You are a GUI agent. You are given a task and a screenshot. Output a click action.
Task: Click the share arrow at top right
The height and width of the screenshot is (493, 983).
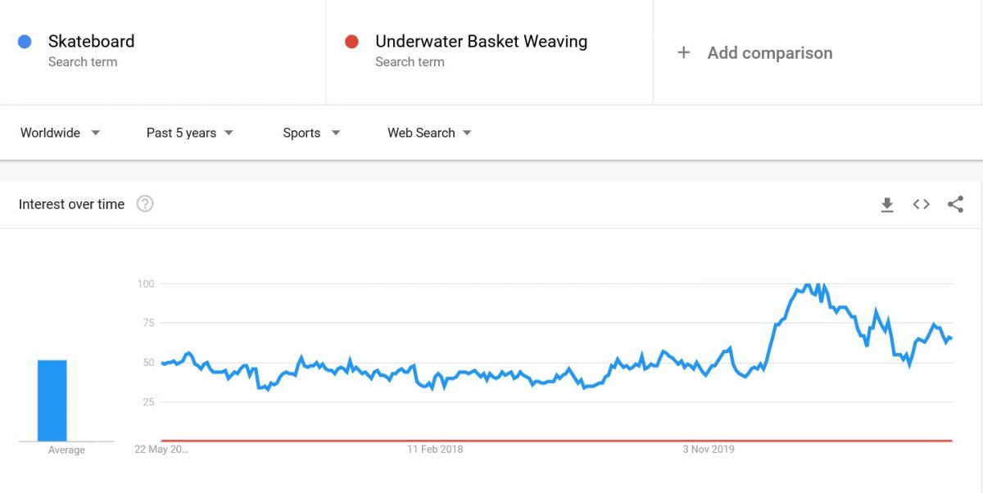[955, 205]
